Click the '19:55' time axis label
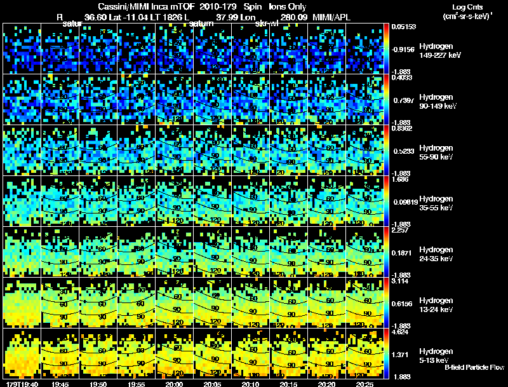 pyautogui.click(x=136, y=384)
